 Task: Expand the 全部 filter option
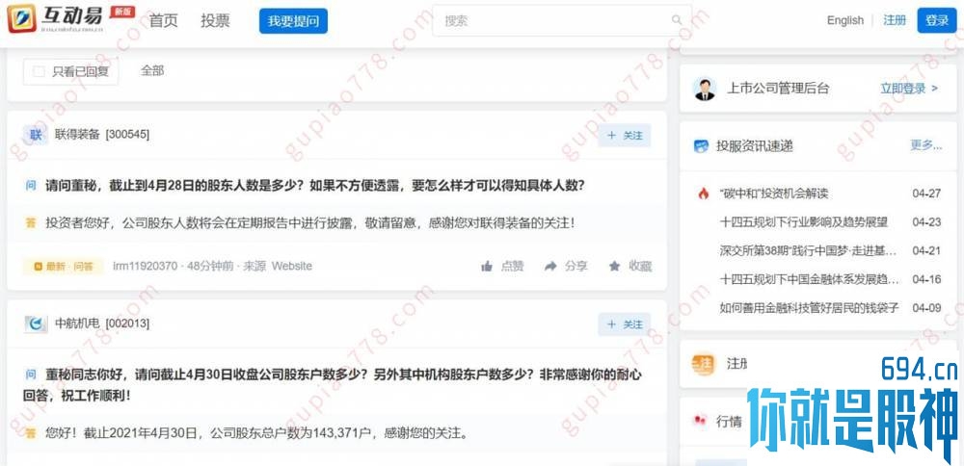click(152, 70)
